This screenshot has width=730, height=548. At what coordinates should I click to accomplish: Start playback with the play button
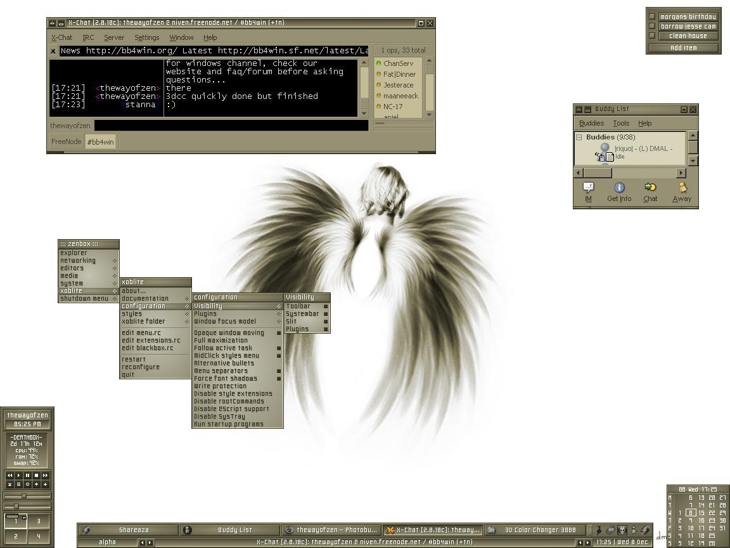tap(18, 475)
